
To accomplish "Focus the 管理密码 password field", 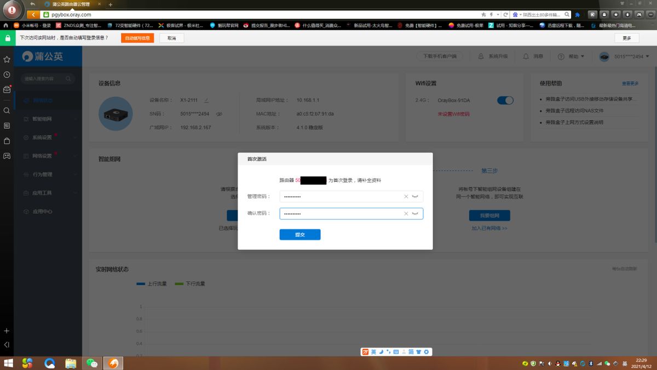I will (351, 196).
